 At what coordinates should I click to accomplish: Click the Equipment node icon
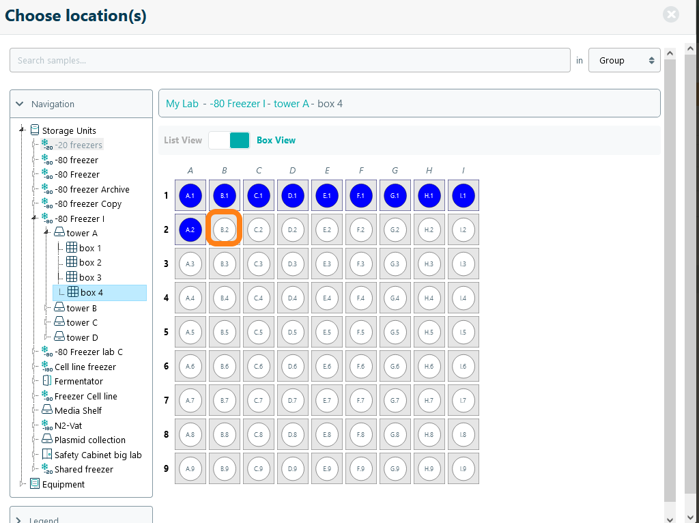click(x=35, y=484)
